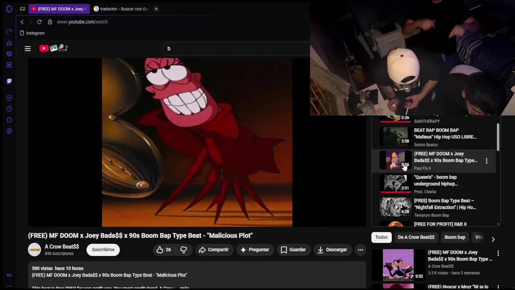Switch to the MF DOOM YouTube tab

[59, 9]
